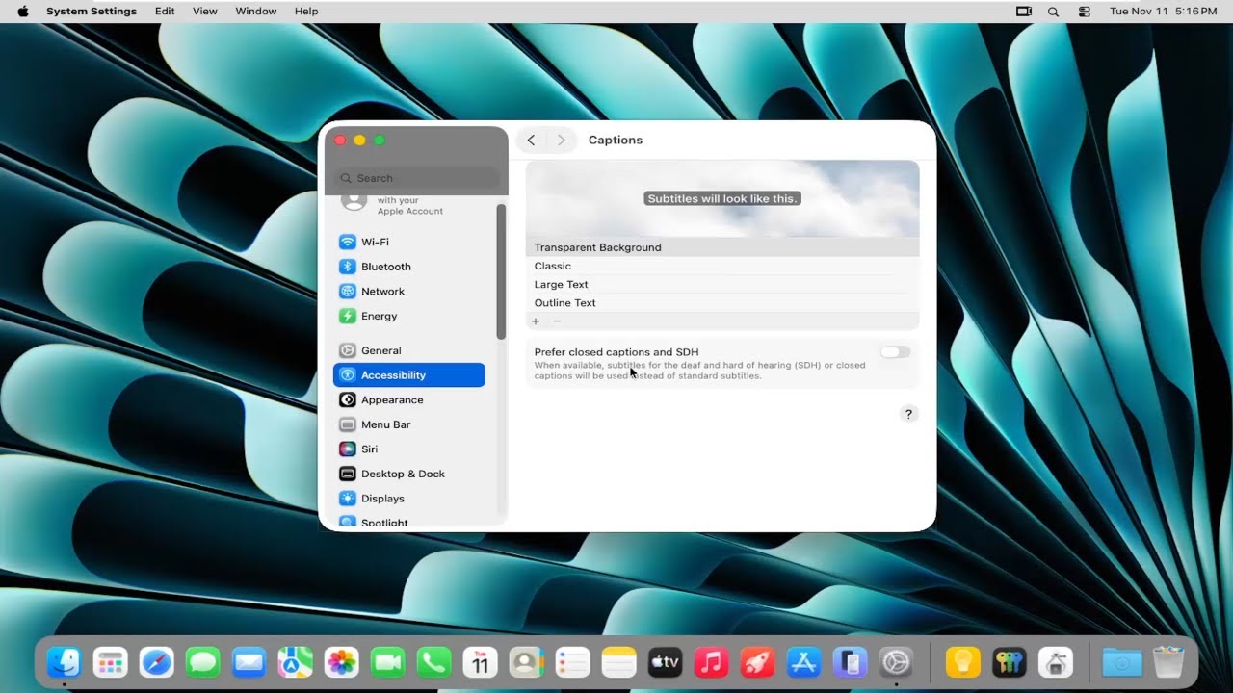The height and width of the screenshot is (693, 1233).
Task: Click the subtitles preview image
Action: click(722, 199)
